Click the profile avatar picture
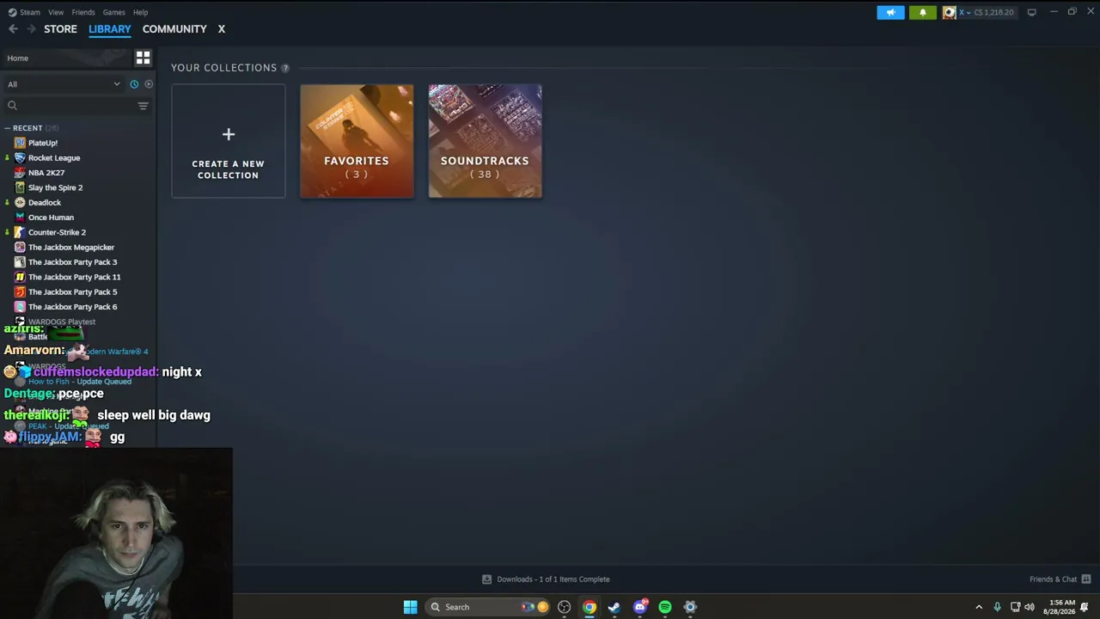This screenshot has height=619, width=1100. point(949,12)
